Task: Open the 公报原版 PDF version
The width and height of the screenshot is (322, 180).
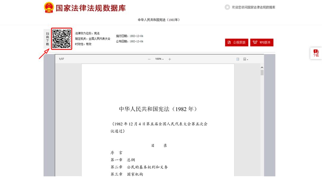Action: coord(237,42)
